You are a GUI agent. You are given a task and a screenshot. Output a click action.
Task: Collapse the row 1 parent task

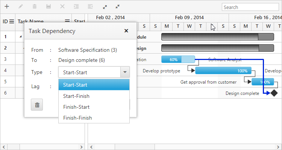(20, 37)
